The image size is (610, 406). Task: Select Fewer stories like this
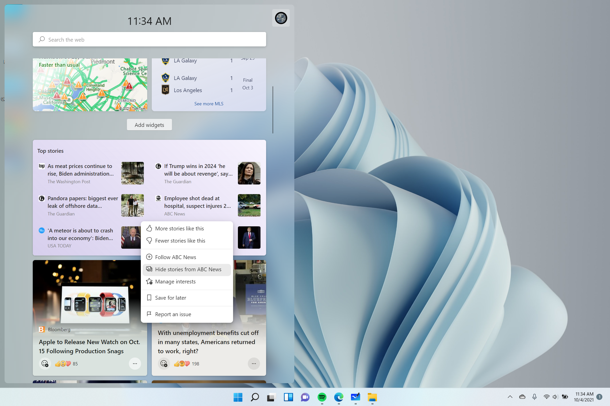[x=187, y=241]
